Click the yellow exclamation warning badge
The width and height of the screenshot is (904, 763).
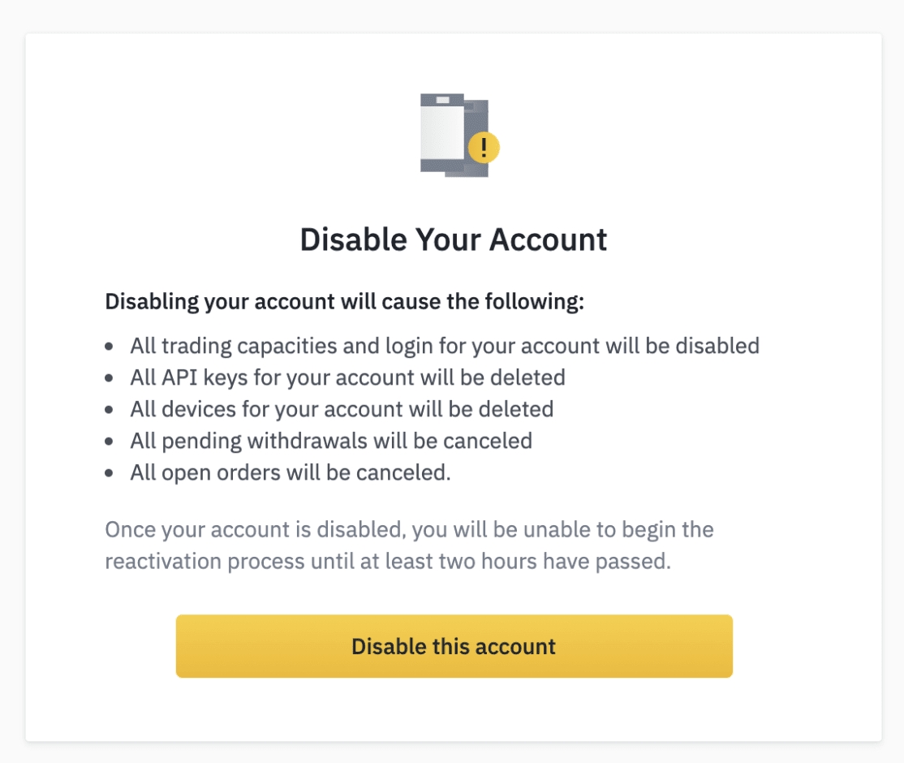(484, 148)
